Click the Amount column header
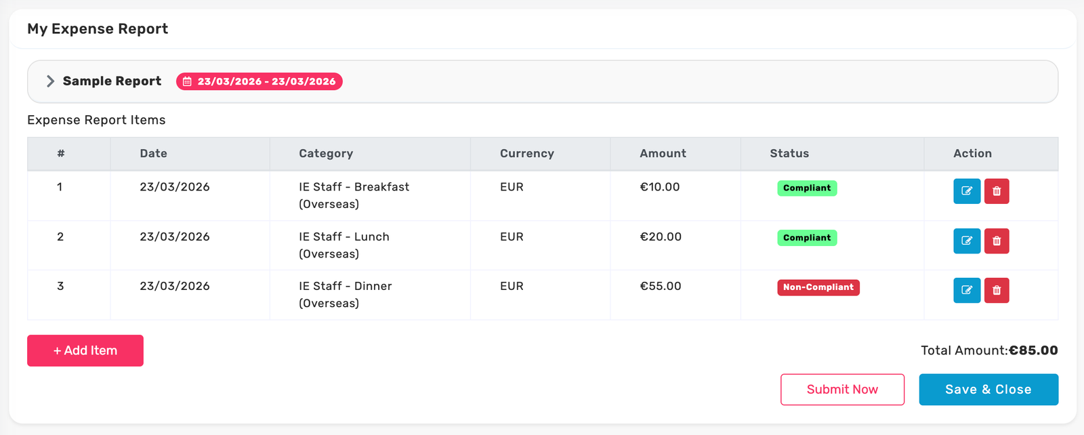This screenshot has height=435, width=1084. (663, 153)
